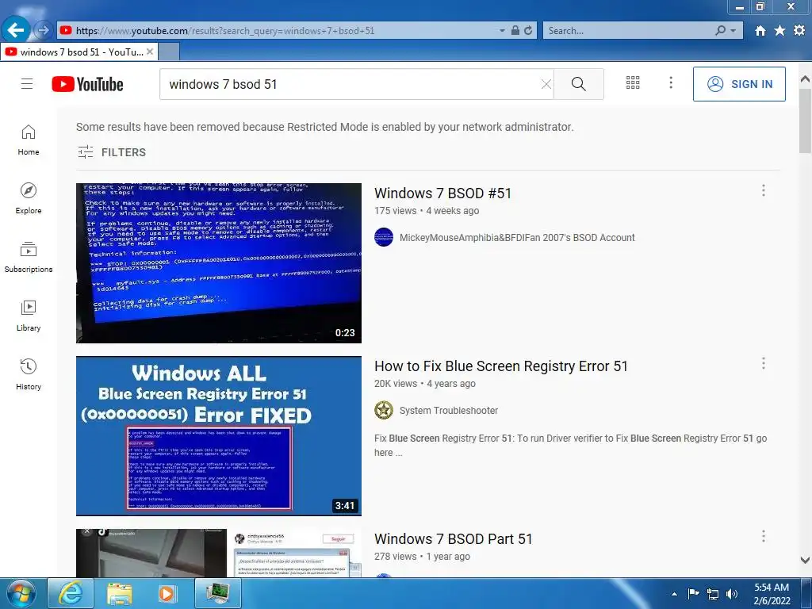Open the address bar history dropdown arrow
The image size is (812, 609).
[x=502, y=31]
